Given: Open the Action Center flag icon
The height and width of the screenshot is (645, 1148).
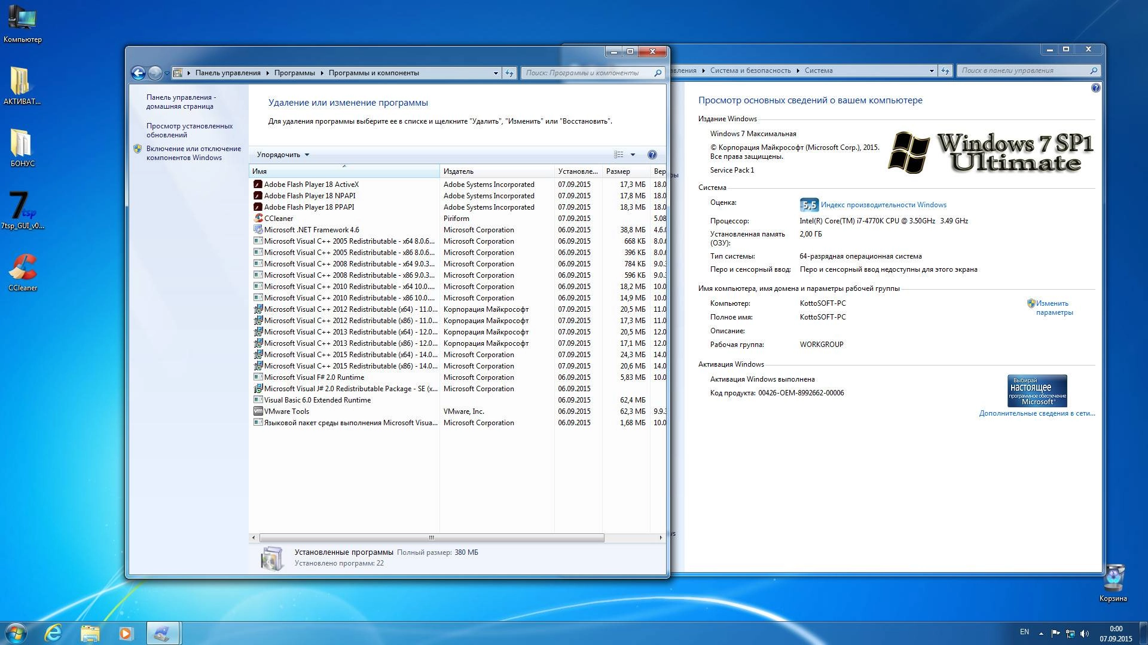Looking at the screenshot, I should (x=1055, y=633).
